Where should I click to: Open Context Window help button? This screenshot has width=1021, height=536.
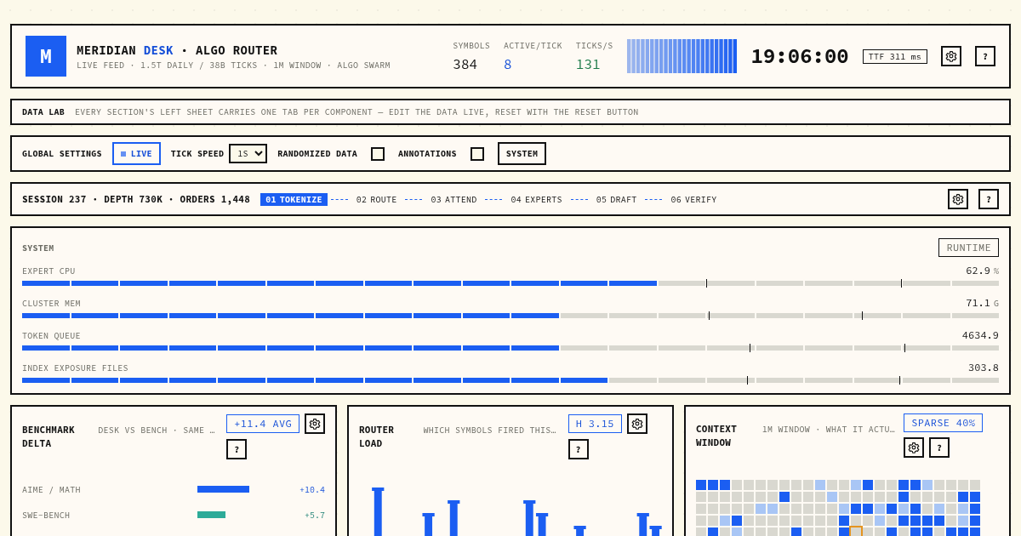pyautogui.click(x=939, y=448)
